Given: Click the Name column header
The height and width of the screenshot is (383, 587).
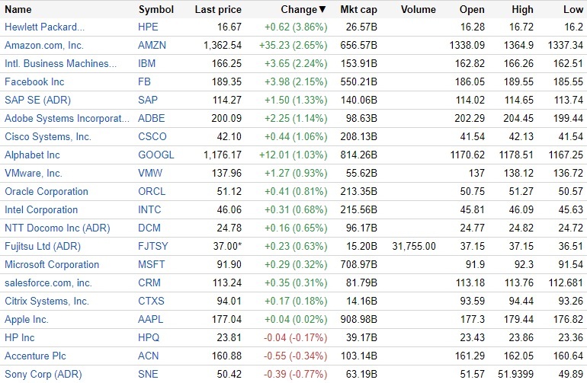Looking at the screenshot, I should tap(18, 10).
